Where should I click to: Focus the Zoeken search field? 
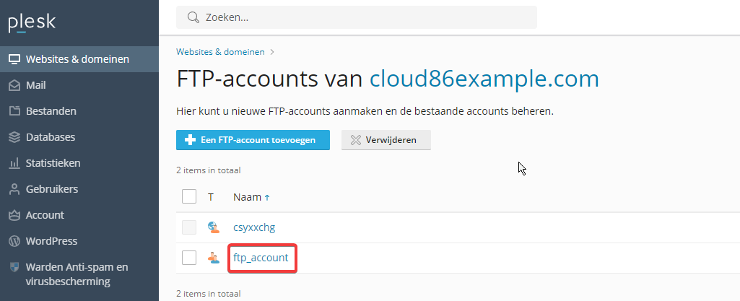(x=357, y=17)
